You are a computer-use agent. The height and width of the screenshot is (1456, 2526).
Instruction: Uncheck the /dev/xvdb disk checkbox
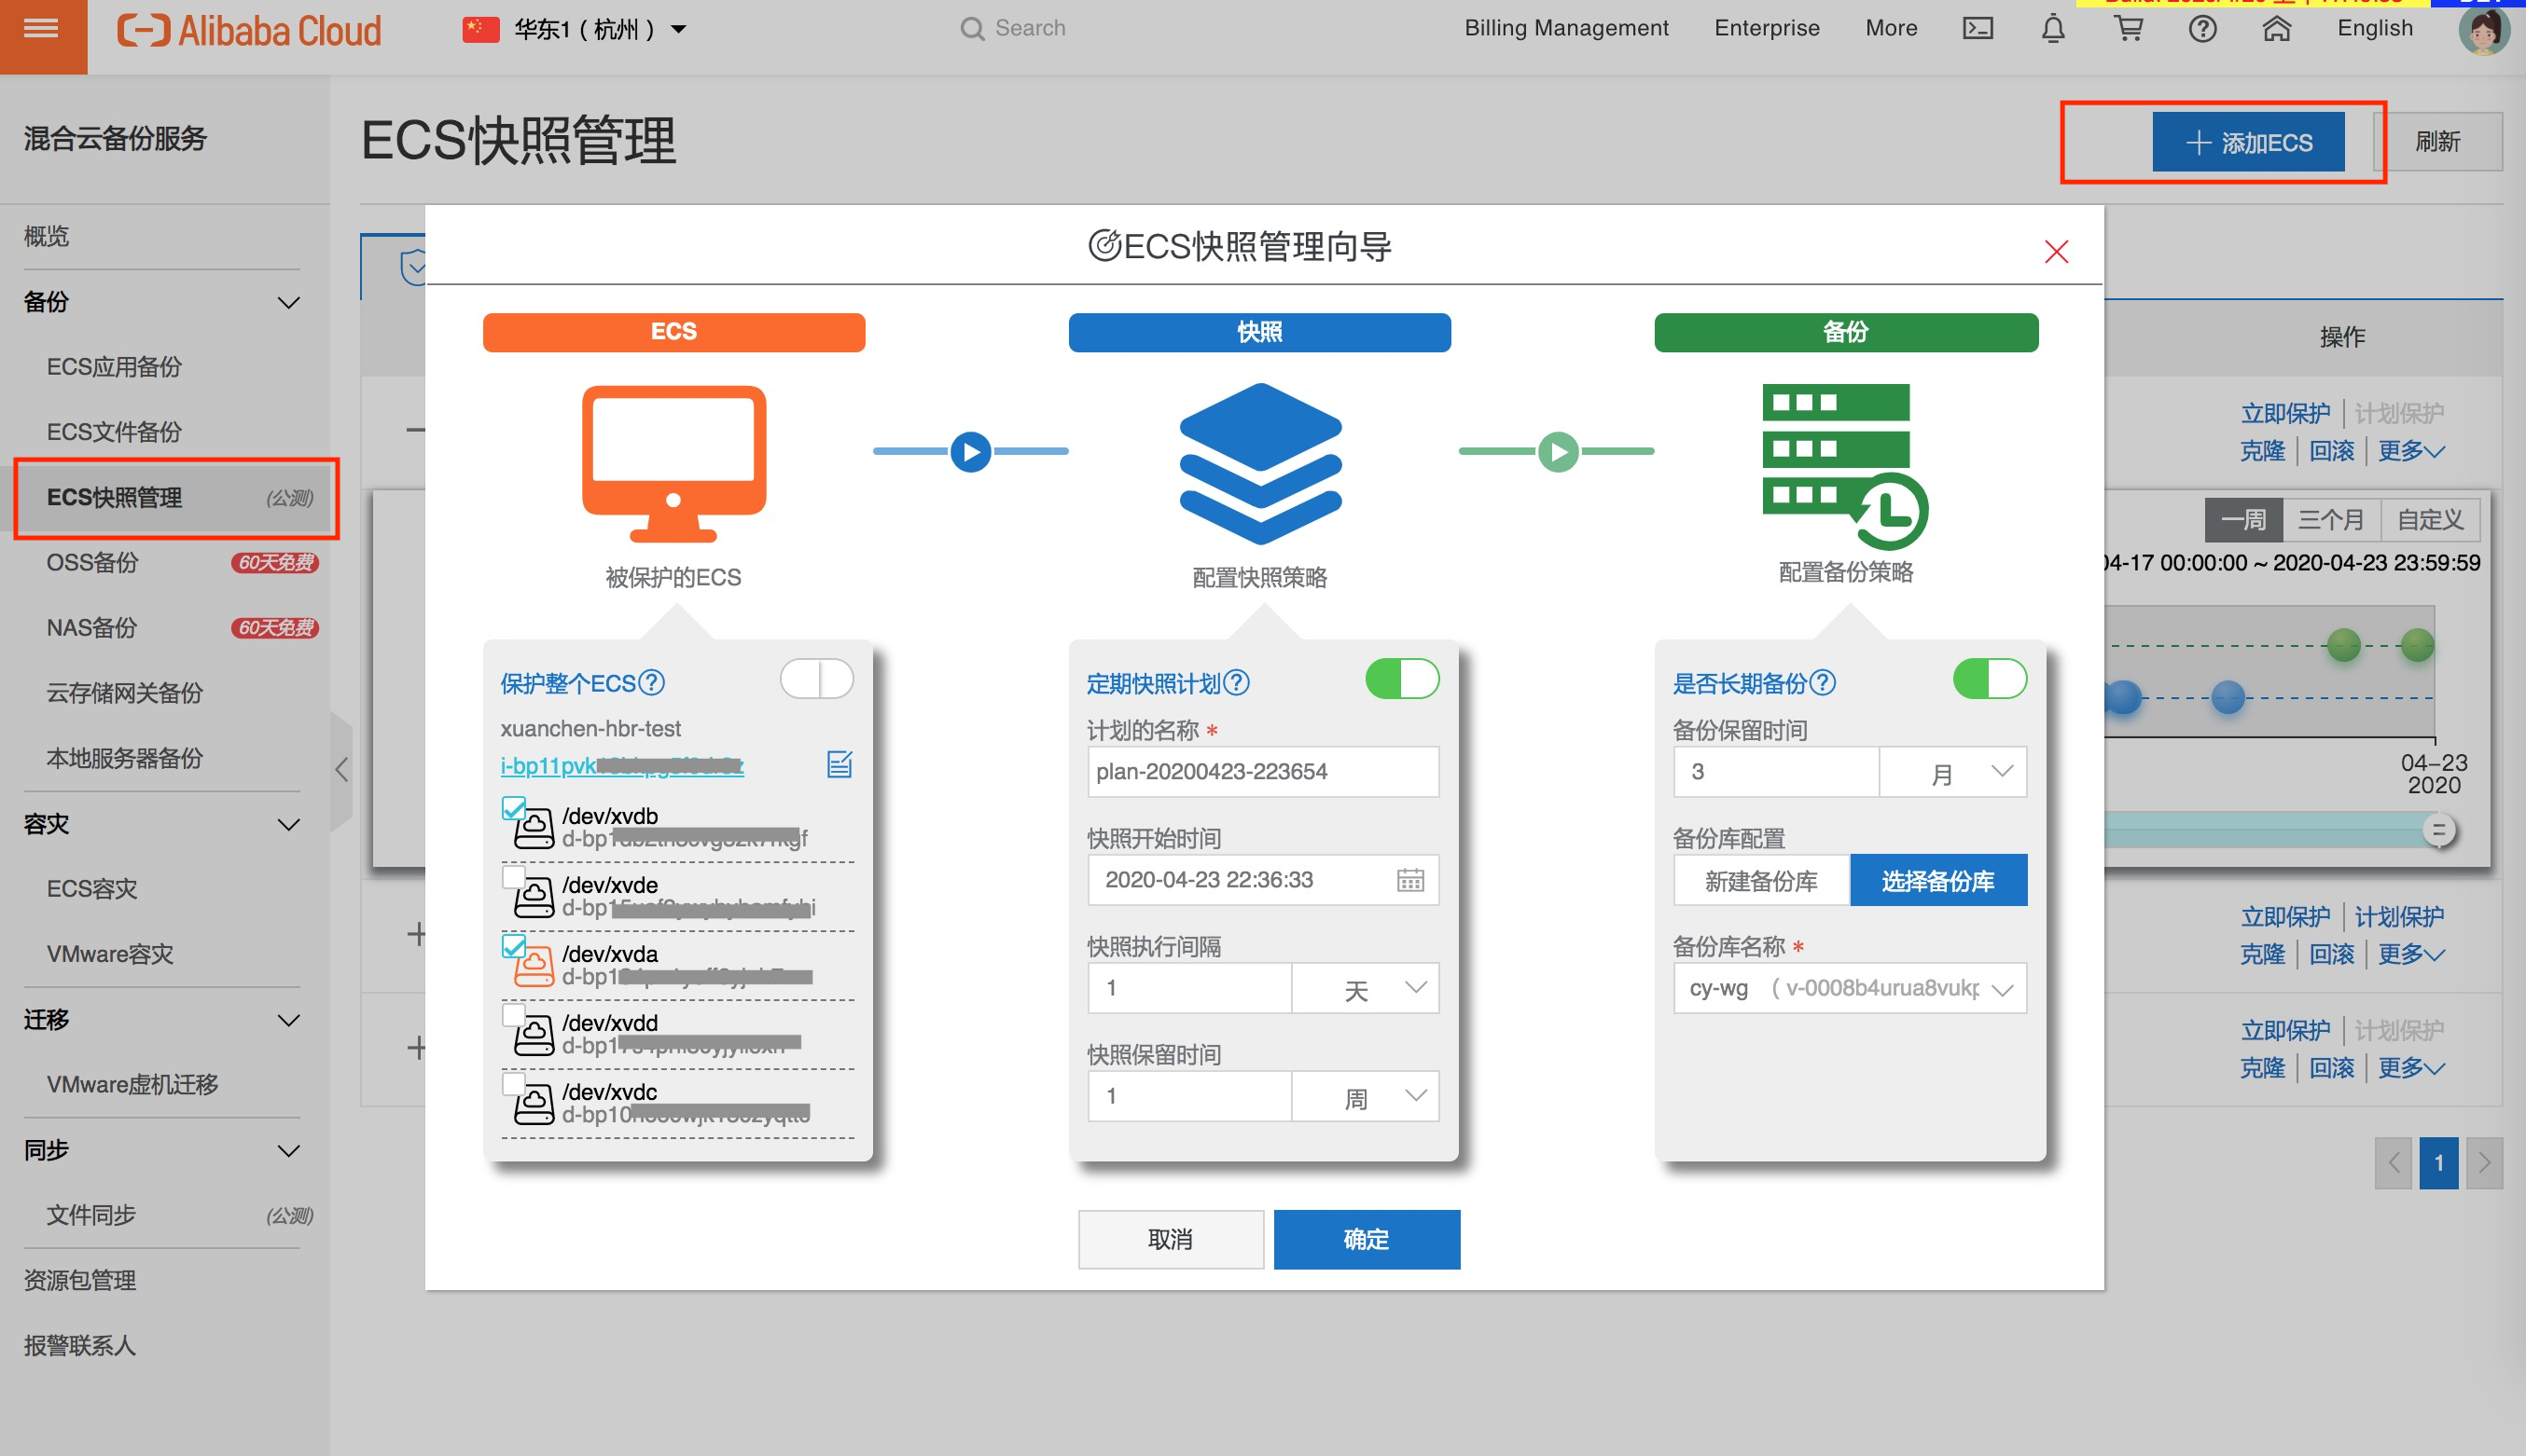[513, 807]
